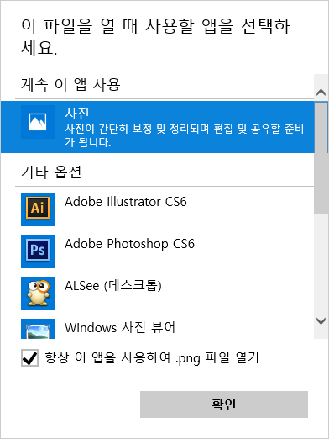329x439 pixels.
Task: Uncheck always use this app for .png files
Action: 29,358
